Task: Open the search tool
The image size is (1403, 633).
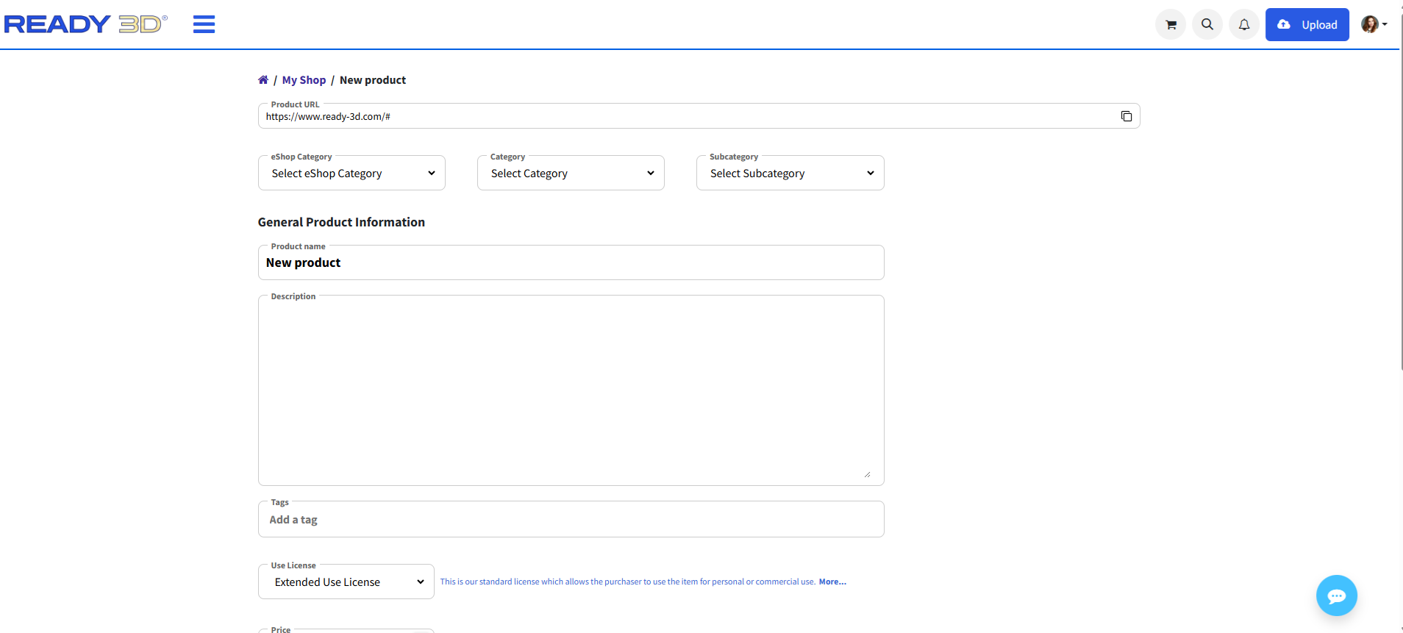Action: pyautogui.click(x=1207, y=24)
